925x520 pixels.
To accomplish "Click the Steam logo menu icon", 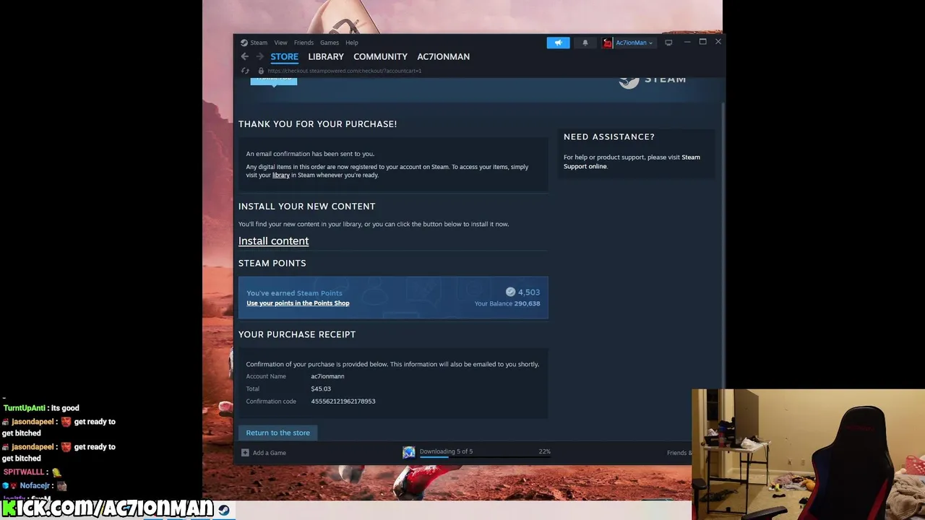I will [x=244, y=43].
